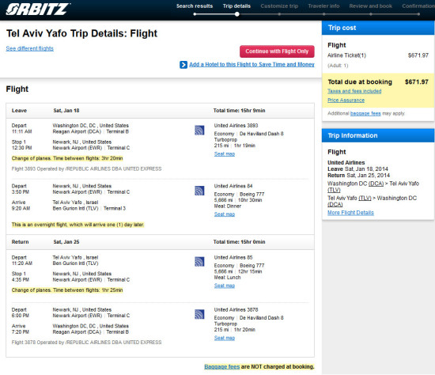Open Seat map for flight 85
The height and width of the screenshot is (375, 435).
pos(225,286)
